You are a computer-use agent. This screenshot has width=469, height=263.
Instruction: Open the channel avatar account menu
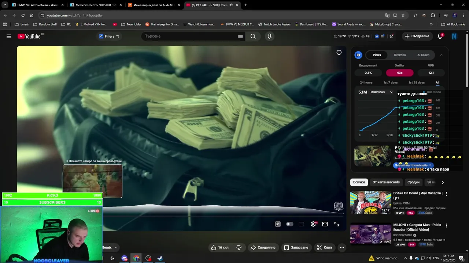454,36
